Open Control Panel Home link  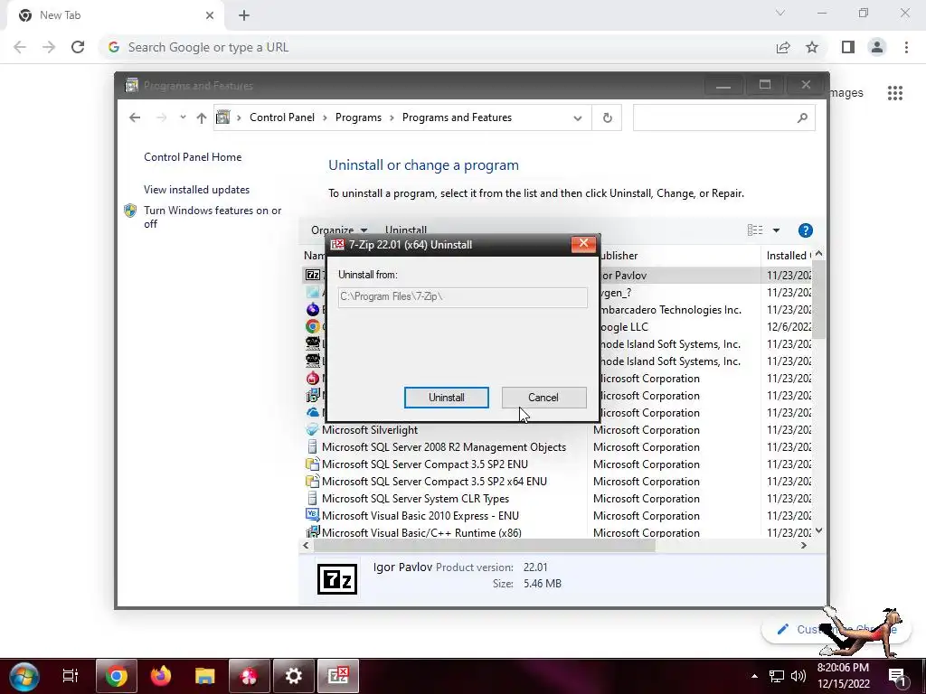tap(193, 157)
